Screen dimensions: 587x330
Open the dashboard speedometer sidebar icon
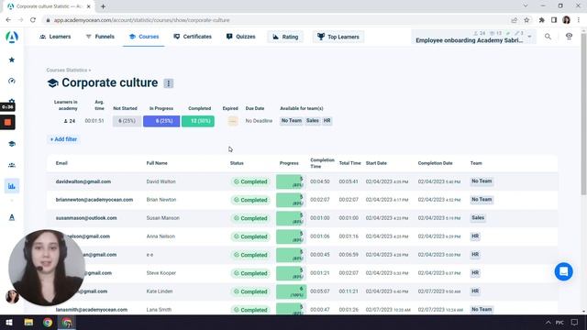coord(12,81)
